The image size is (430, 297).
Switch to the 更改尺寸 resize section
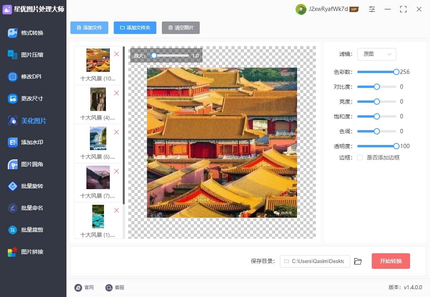pos(32,98)
